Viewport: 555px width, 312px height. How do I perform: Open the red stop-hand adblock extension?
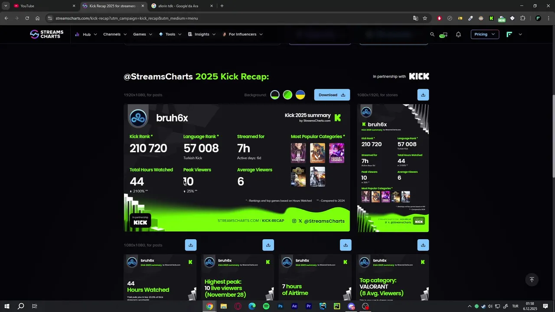pos(439,18)
